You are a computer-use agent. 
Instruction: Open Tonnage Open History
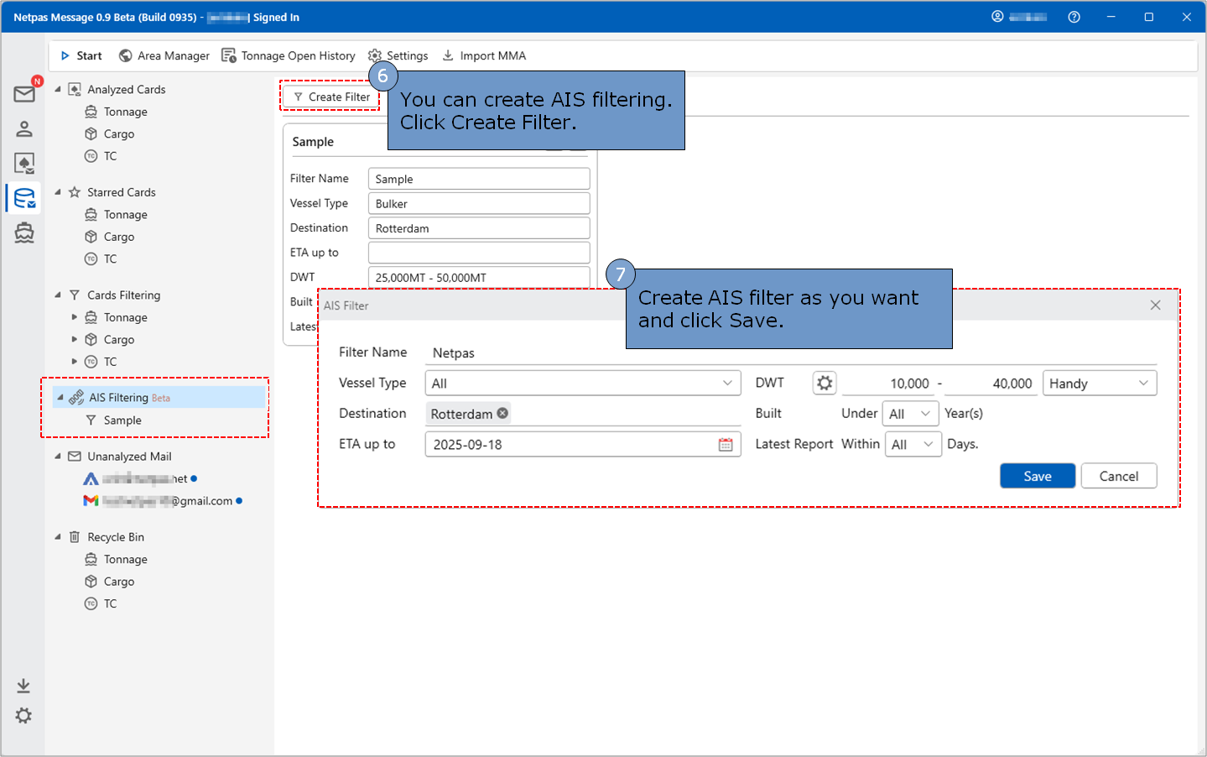click(289, 55)
